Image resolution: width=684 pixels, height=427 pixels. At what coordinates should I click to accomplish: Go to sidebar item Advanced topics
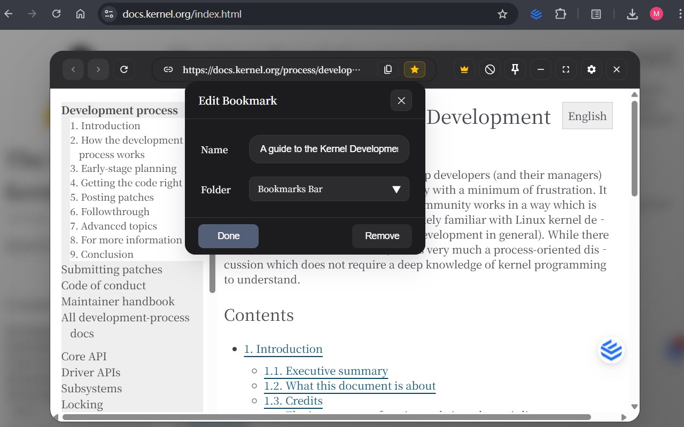pyautogui.click(x=114, y=226)
